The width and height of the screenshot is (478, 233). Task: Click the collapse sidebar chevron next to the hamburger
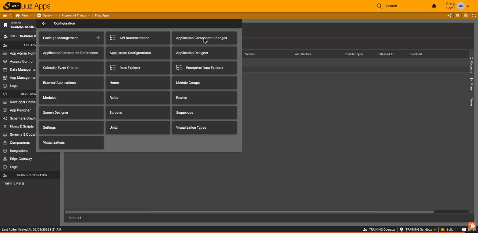[x=10, y=15]
